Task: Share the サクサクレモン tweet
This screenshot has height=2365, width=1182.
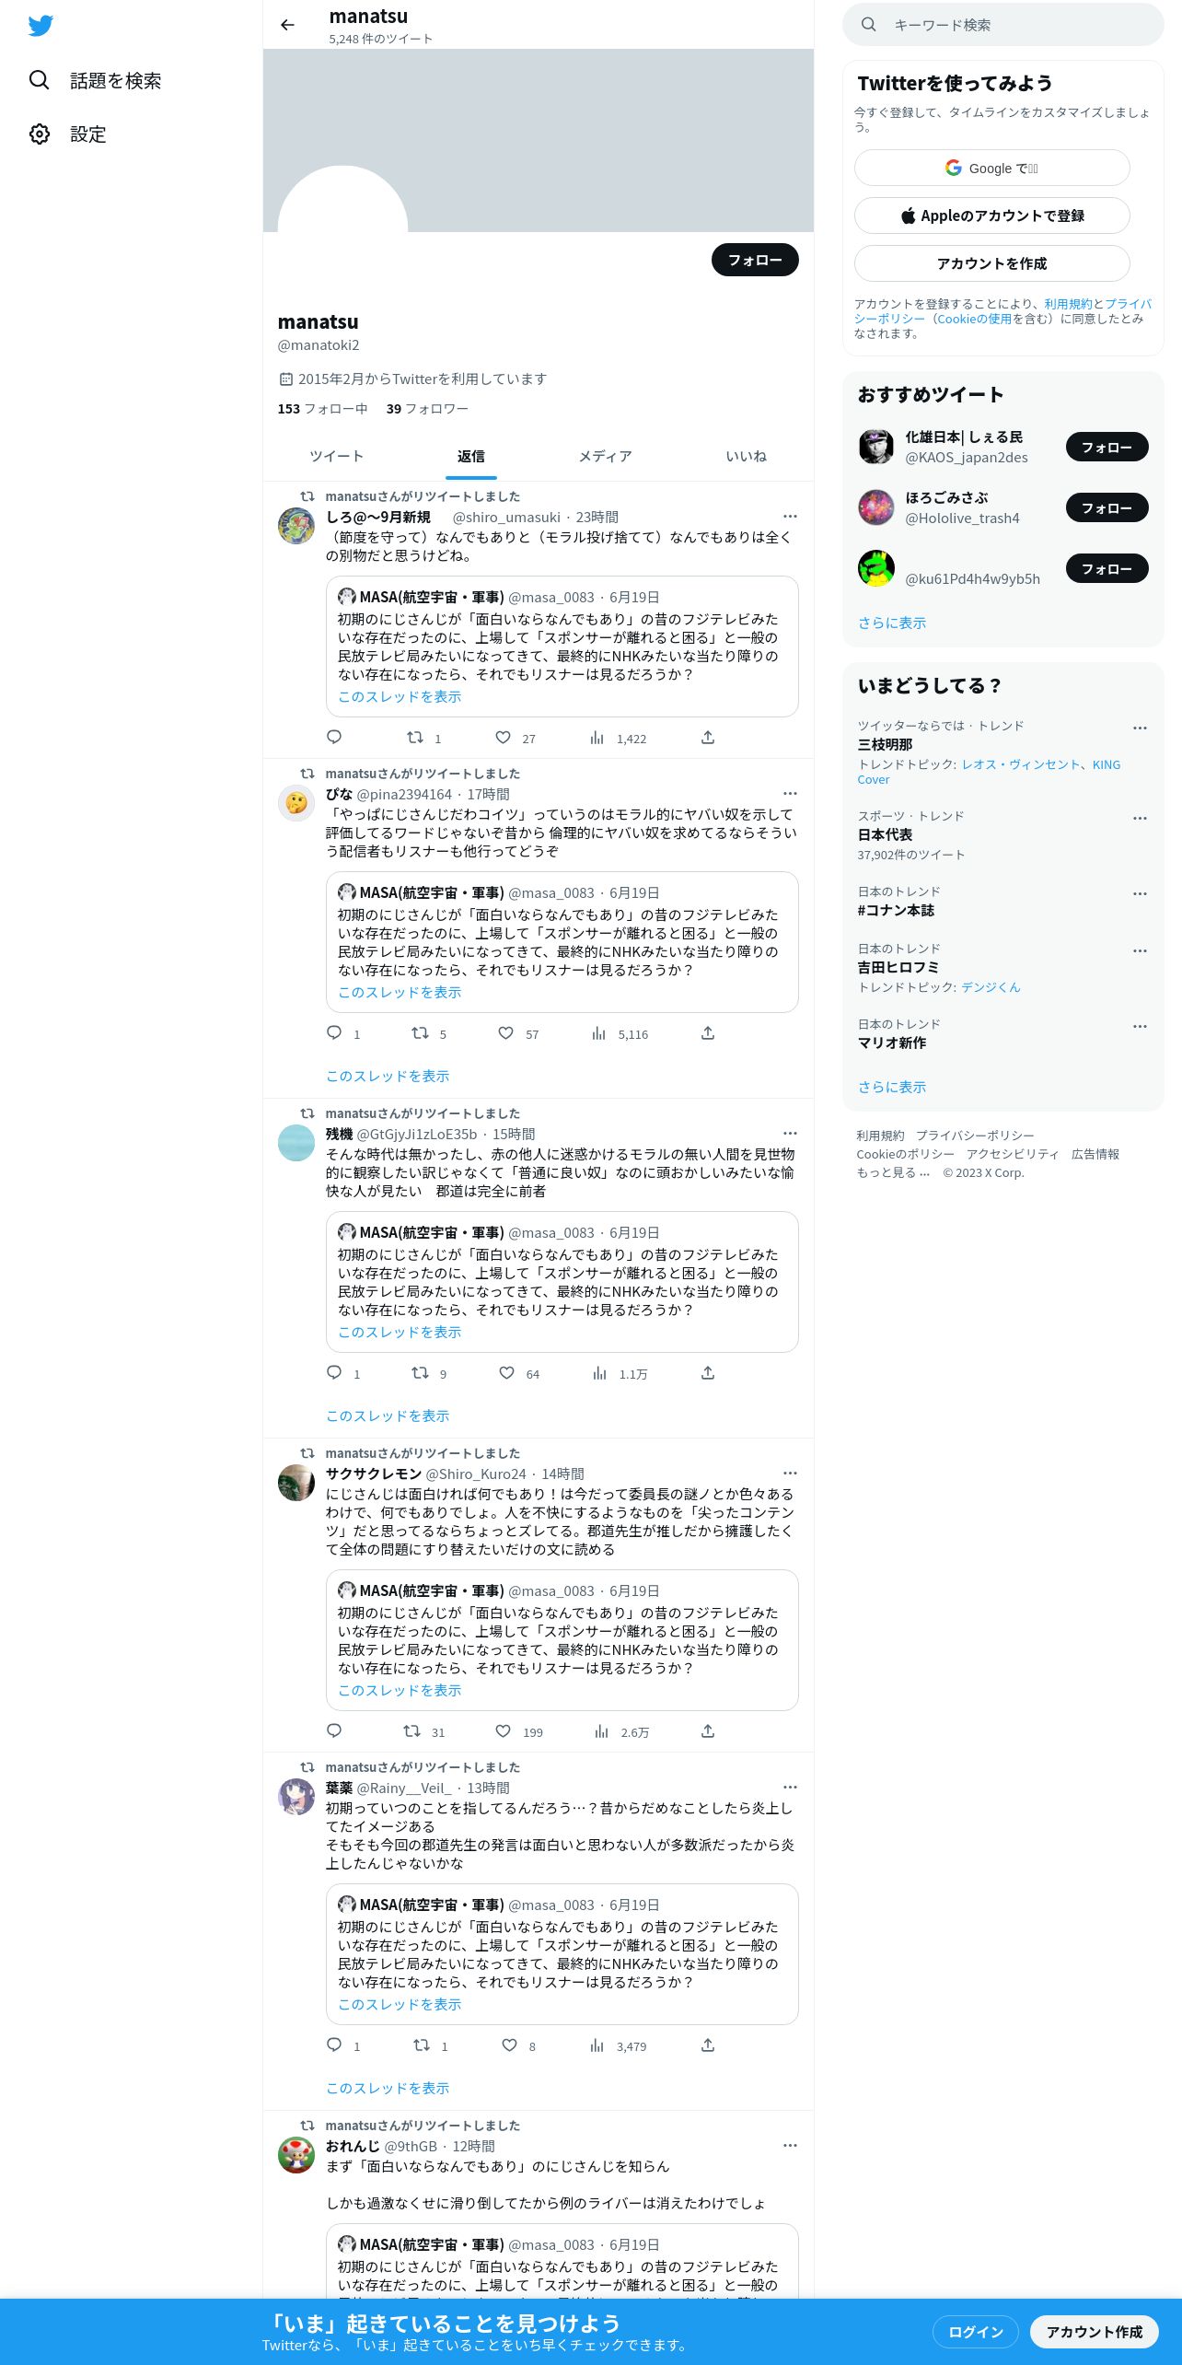Action: [x=708, y=1730]
